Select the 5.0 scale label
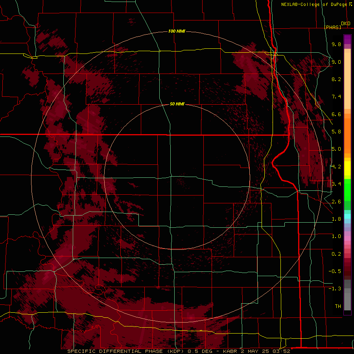Viewport: 354px width, 354px height. (x=336, y=149)
